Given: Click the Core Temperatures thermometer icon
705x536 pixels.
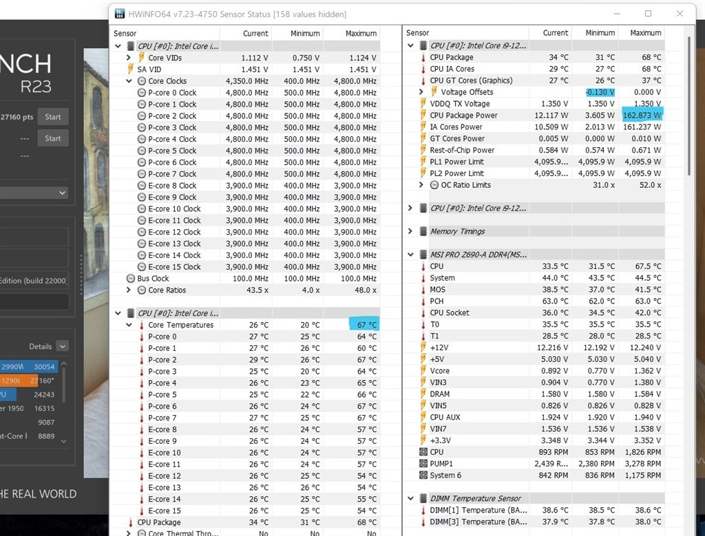Looking at the screenshot, I should click(141, 325).
